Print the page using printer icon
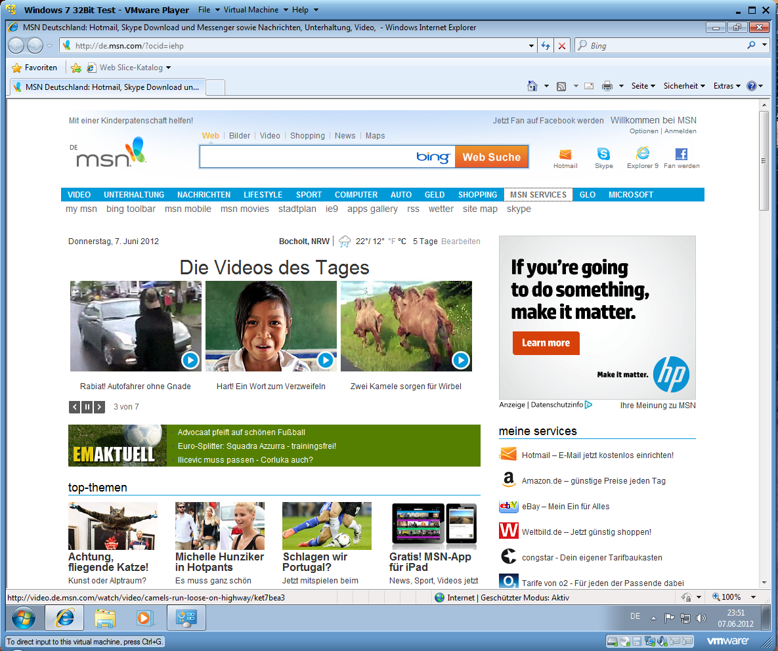This screenshot has height=651, width=778. 607,86
